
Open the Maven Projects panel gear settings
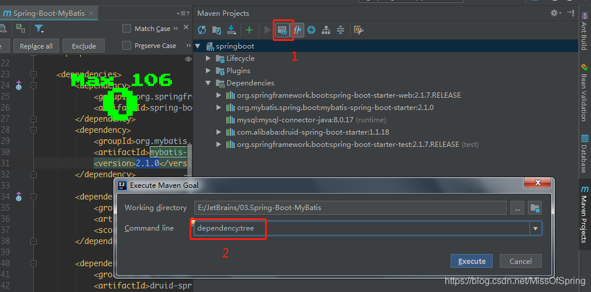(555, 13)
